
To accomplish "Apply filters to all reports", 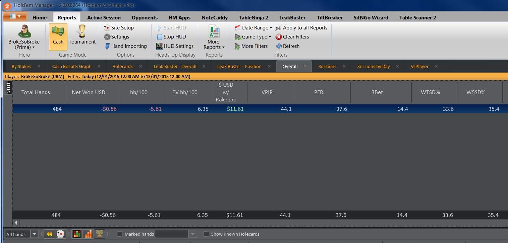I will pyautogui.click(x=301, y=28).
